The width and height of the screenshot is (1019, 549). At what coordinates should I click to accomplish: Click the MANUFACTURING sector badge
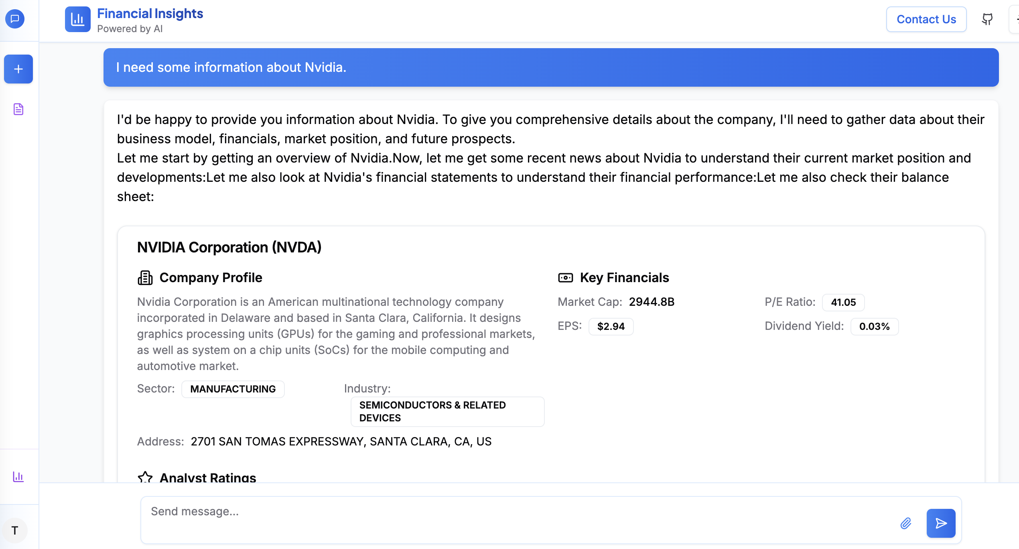point(233,389)
